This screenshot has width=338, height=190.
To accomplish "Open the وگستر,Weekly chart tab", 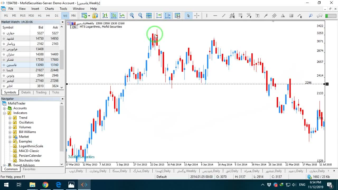I will pyautogui.click(x=186, y=171).
